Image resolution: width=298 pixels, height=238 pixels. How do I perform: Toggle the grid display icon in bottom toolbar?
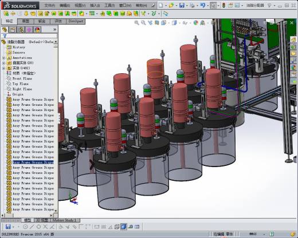(103, 227)
